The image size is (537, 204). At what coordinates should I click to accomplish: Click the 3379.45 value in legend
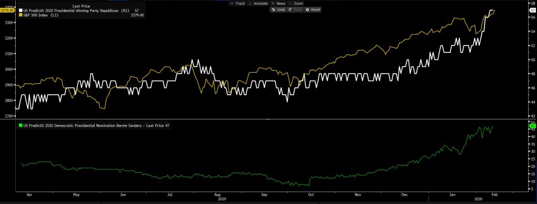(x=137, y=15)
